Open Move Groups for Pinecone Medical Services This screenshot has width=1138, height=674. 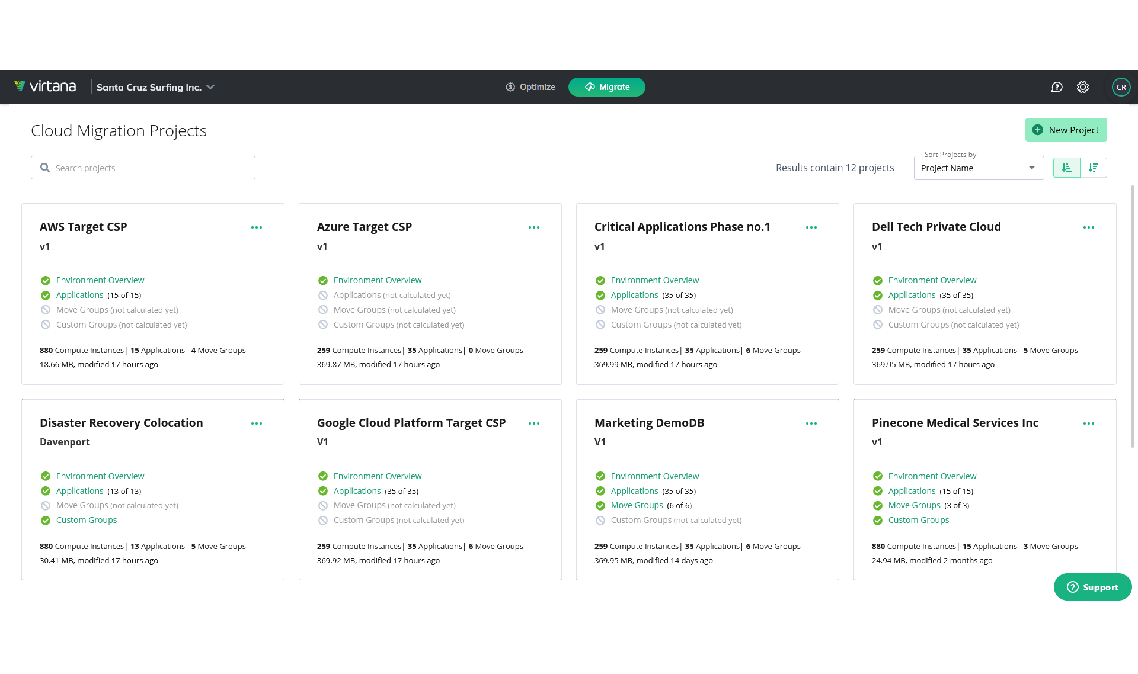(915, 505)
